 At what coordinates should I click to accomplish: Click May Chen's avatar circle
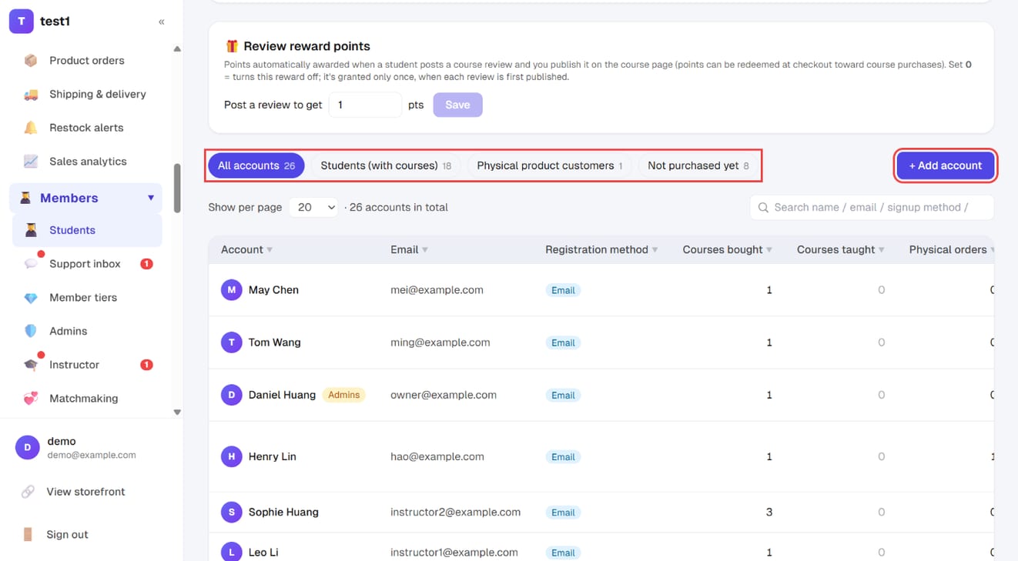tap(232, 290)
